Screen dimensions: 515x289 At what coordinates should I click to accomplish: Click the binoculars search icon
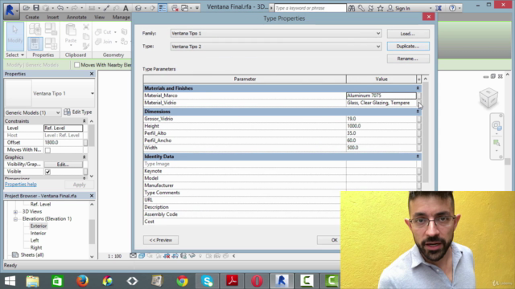(x=352, y=8)
